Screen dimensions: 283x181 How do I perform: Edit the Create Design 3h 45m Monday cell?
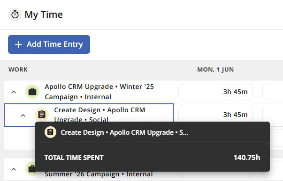(215, 115)
